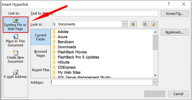The image size is (192, 100).
Task: Choose Create New Document link type
Action: coord(16,57)
